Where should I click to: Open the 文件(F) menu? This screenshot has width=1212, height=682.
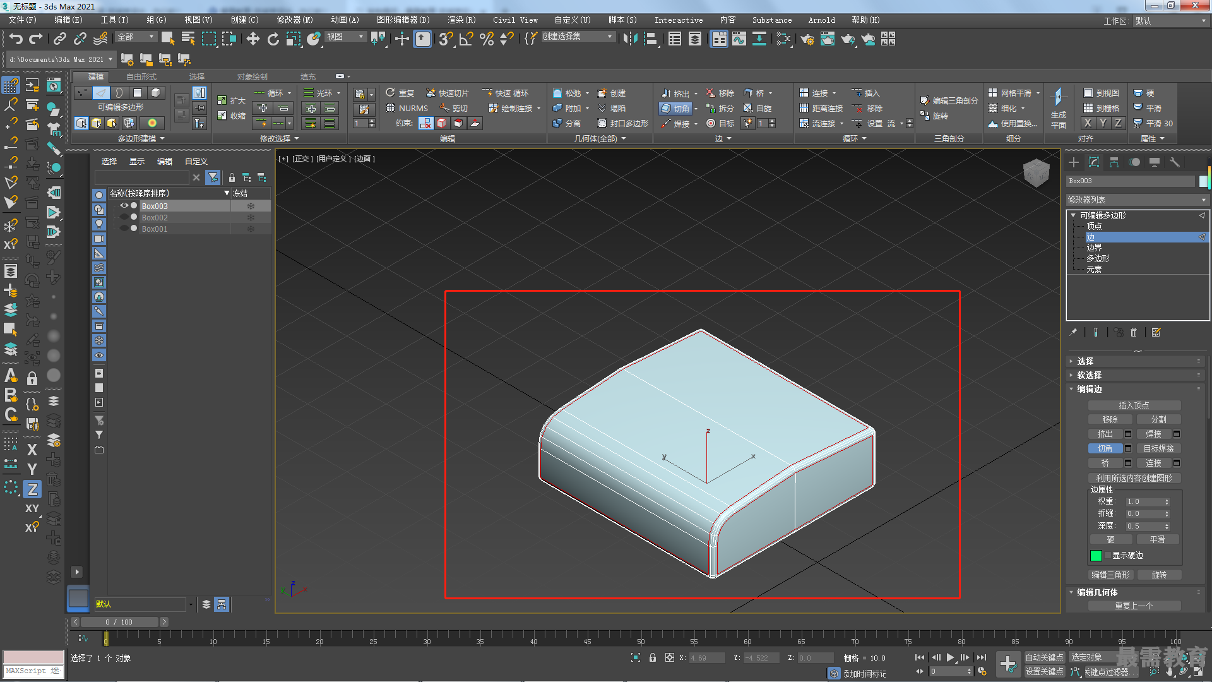pyautogui.click(x=23, y=20)
